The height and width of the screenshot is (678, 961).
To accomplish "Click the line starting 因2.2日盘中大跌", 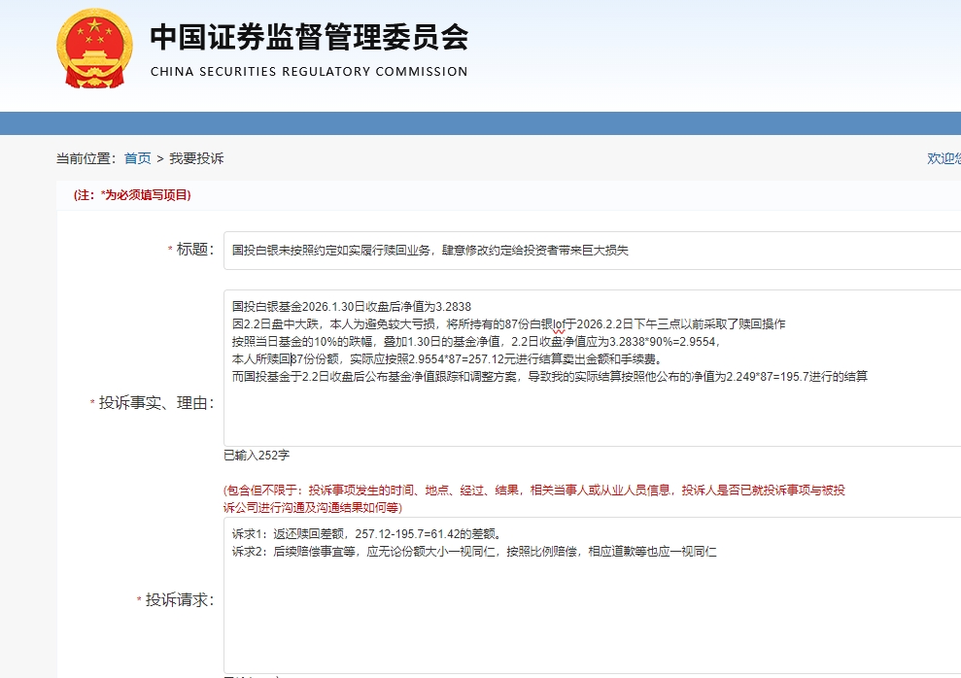I will [508, 324].
